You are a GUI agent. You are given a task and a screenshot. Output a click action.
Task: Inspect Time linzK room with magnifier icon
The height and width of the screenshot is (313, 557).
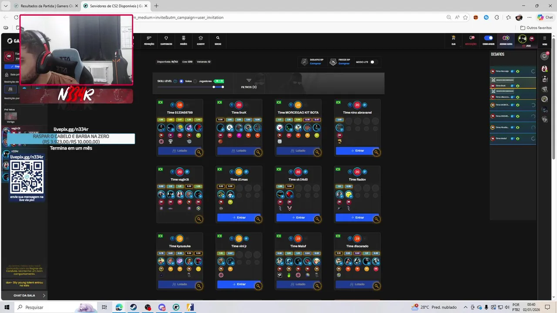[x=258, y=152]
